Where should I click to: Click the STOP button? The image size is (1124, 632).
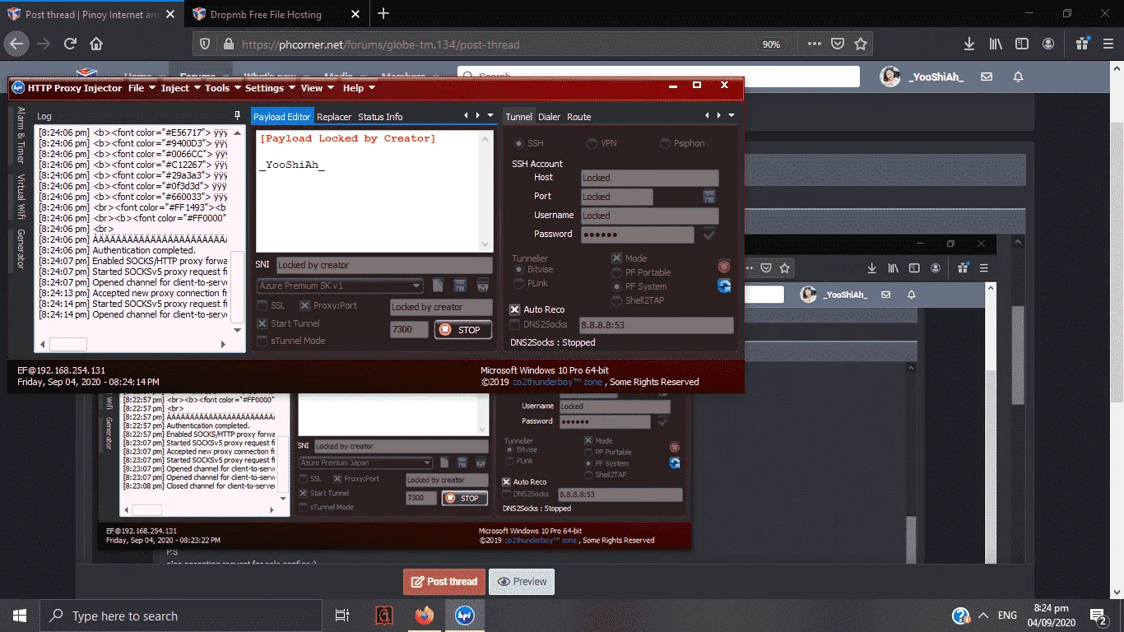(462, 330)
